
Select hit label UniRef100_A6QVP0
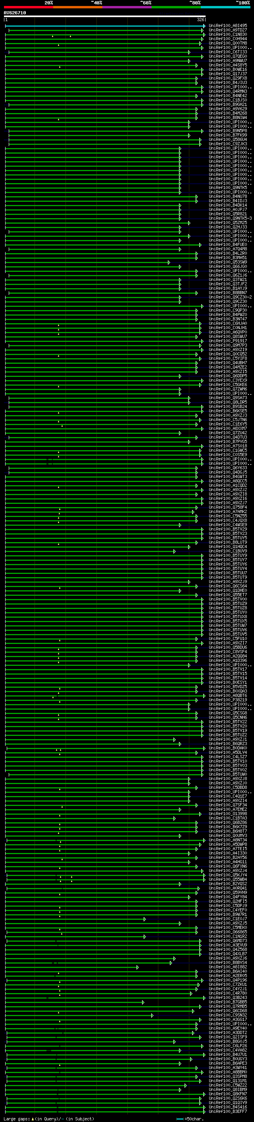click(228, 332)
